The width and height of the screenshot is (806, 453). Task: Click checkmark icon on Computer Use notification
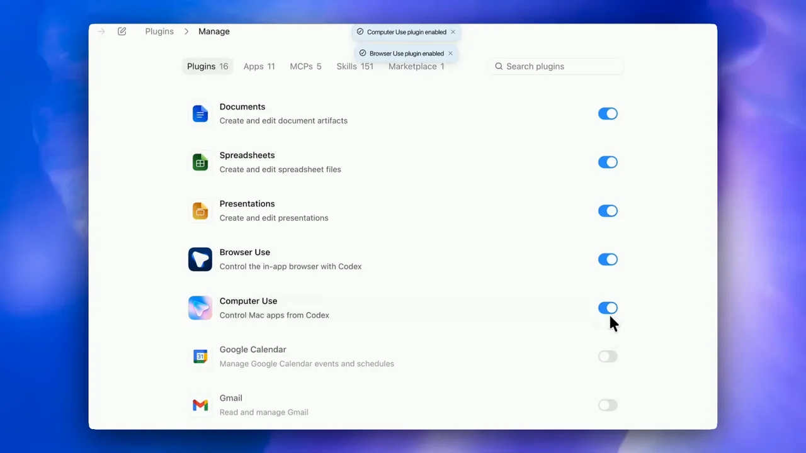tap(360, 32)
